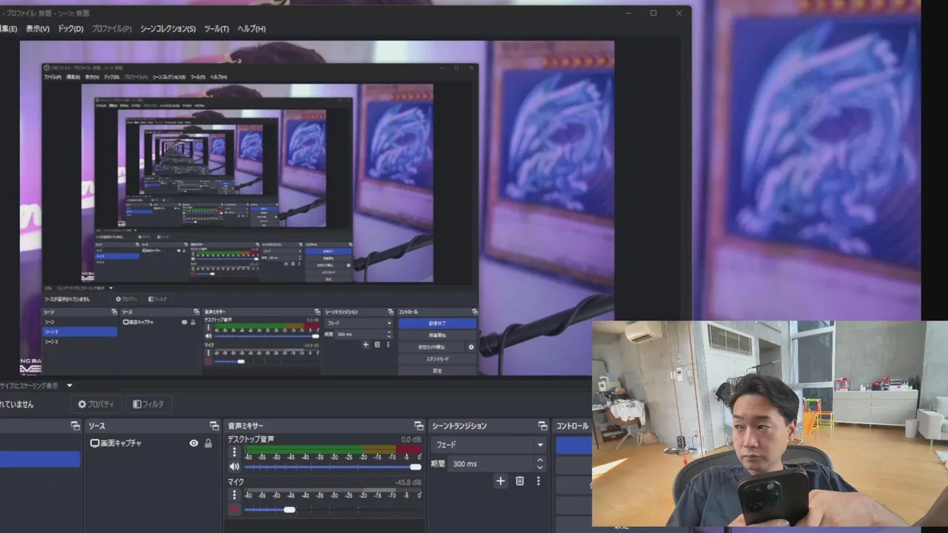Click 仮想カメラ開始 button in the largest nested preview
This screenshot has height=533, width=948.
[x=432, y=347]
